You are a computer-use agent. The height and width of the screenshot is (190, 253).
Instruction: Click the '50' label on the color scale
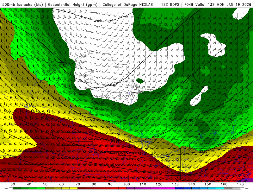[45, 184]
